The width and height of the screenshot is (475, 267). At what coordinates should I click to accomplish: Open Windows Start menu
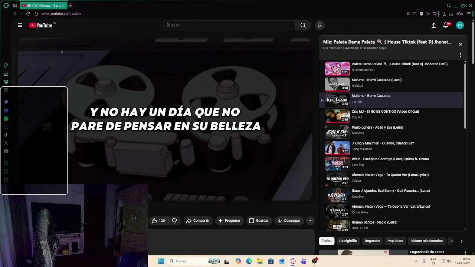click(x=161, y=261)
